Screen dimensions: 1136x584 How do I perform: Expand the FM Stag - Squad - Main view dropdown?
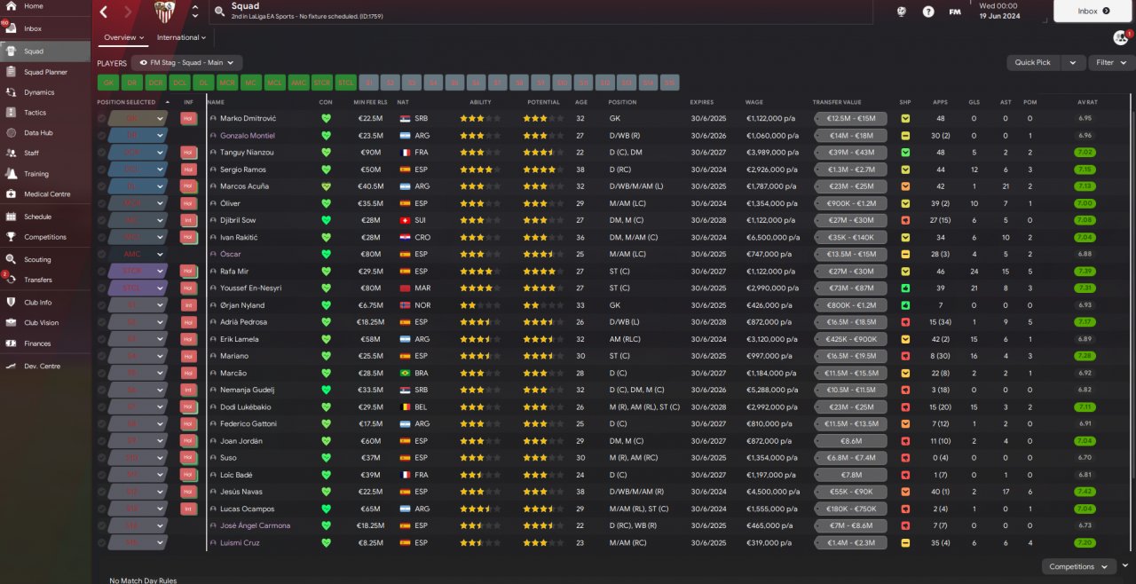tap(187, 63)
